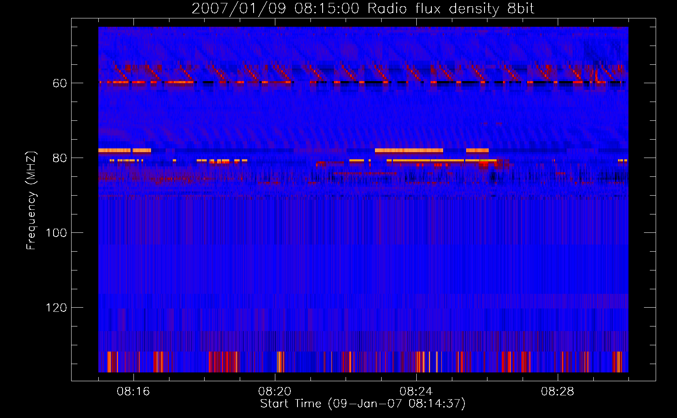Click the 60 MHz frequency tick label

click(60, 84)
